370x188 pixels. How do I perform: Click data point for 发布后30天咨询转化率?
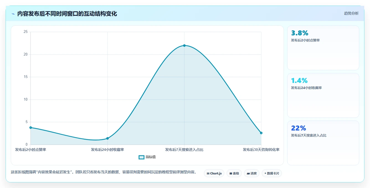point(261,133)
